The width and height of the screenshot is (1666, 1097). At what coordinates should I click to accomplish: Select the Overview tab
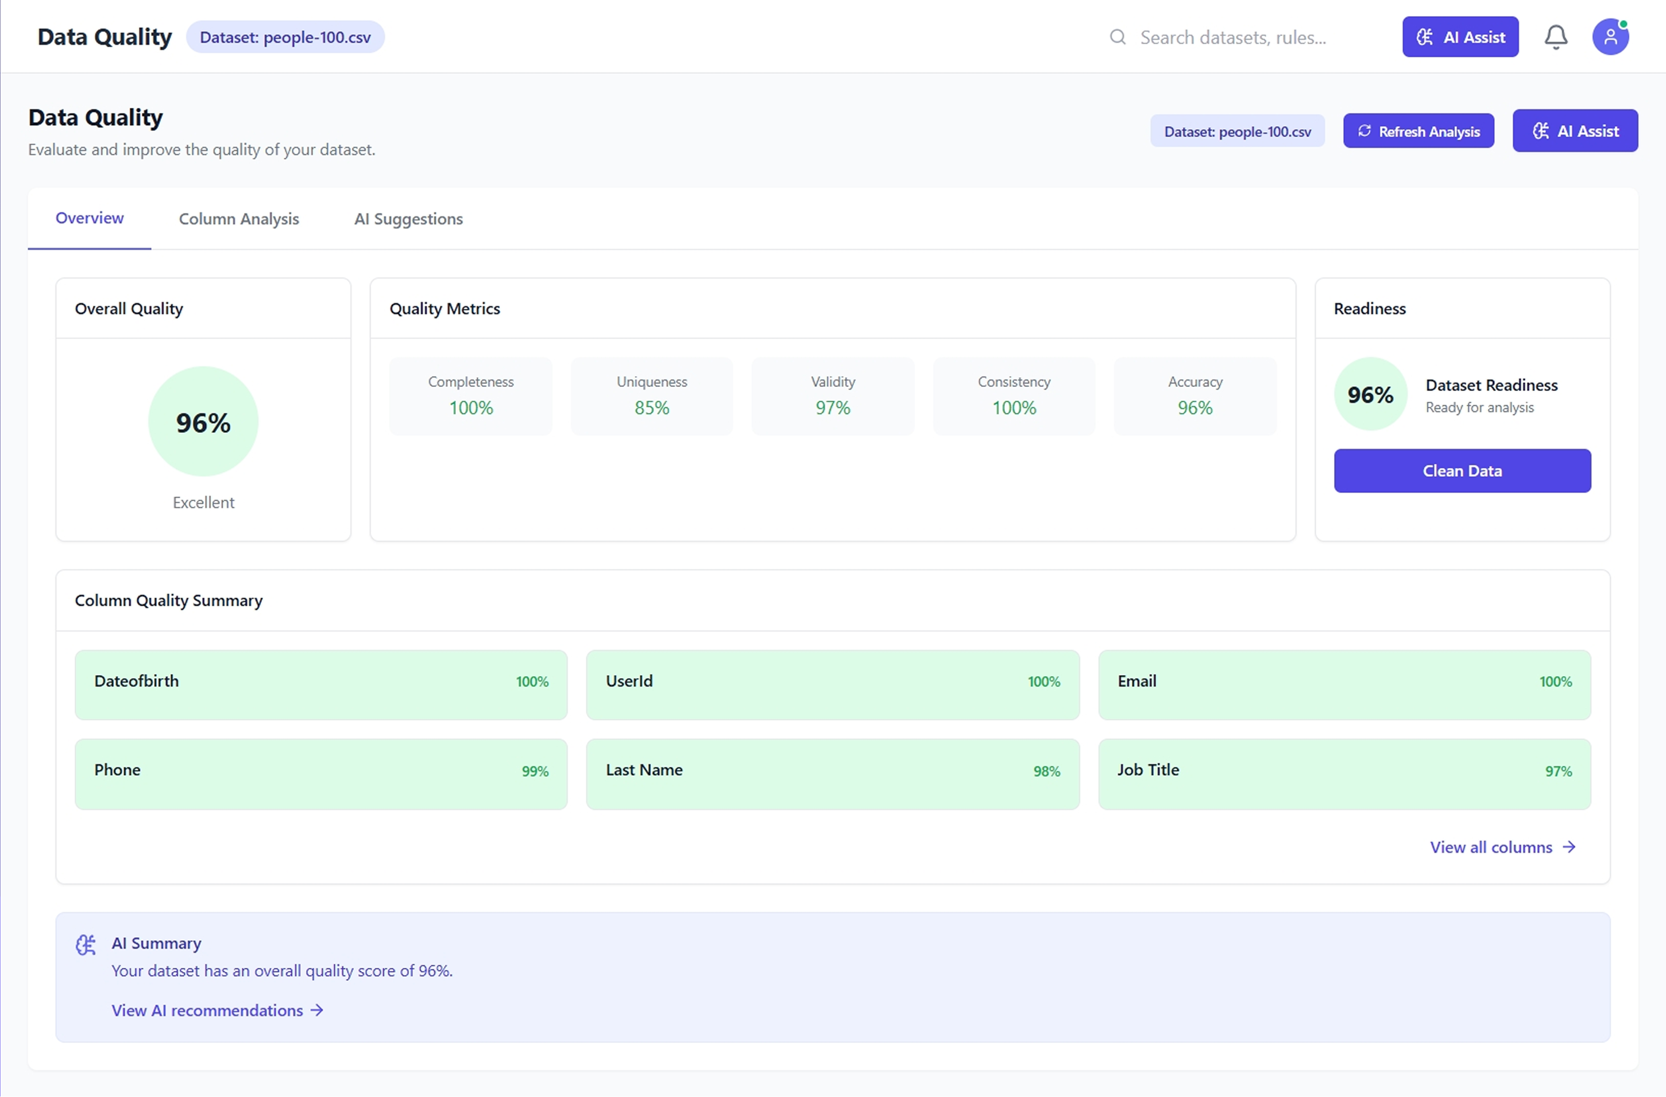point(90,218)
